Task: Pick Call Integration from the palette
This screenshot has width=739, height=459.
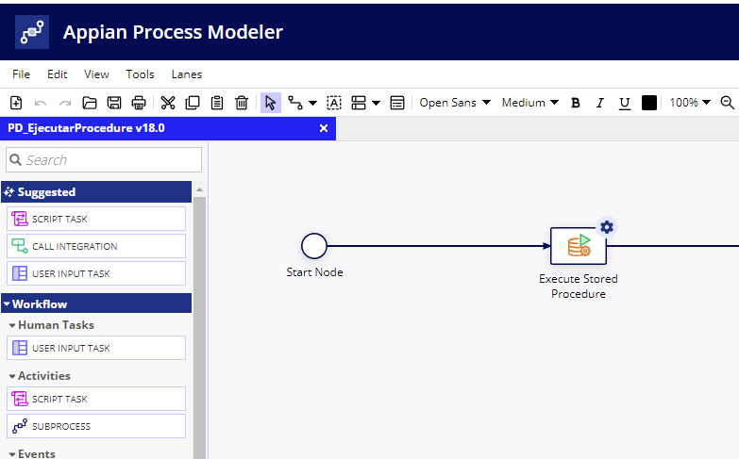Action: (x=96, y=246)
